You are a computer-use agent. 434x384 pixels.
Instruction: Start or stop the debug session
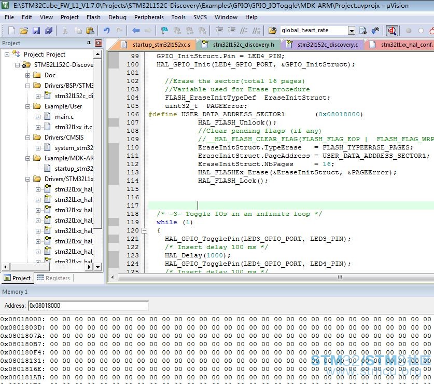coord(392,31)
